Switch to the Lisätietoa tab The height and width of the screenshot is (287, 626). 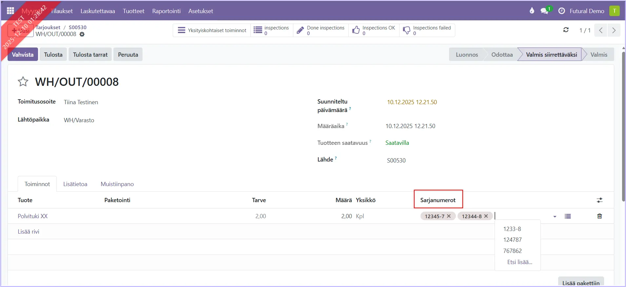(75, 184)
